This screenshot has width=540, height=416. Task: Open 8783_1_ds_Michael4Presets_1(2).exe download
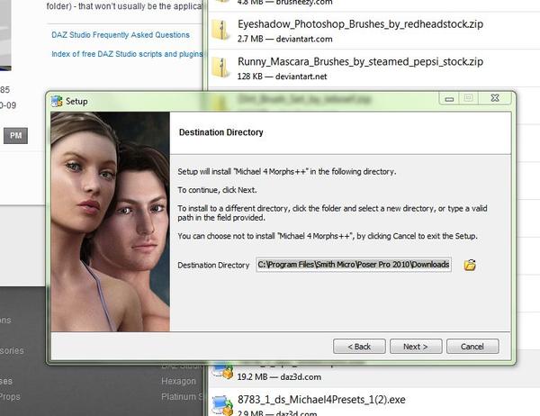[x=321, y=400]
